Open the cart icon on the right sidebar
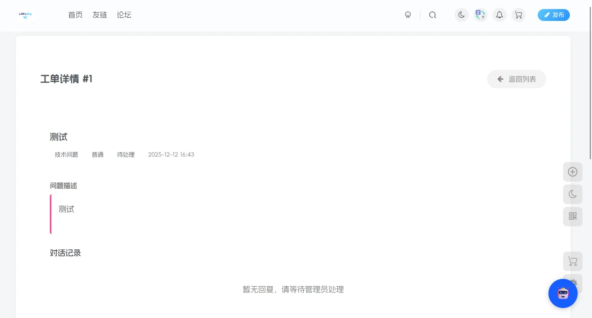Image resolution: width=592 pixels, height=318 pixels. tap(572, 261)
